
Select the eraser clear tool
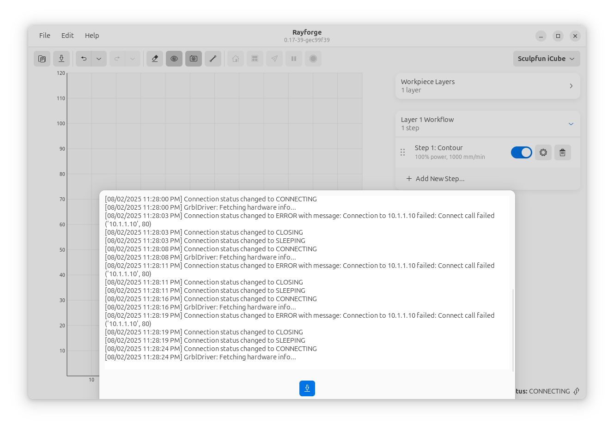click(155, 59)
